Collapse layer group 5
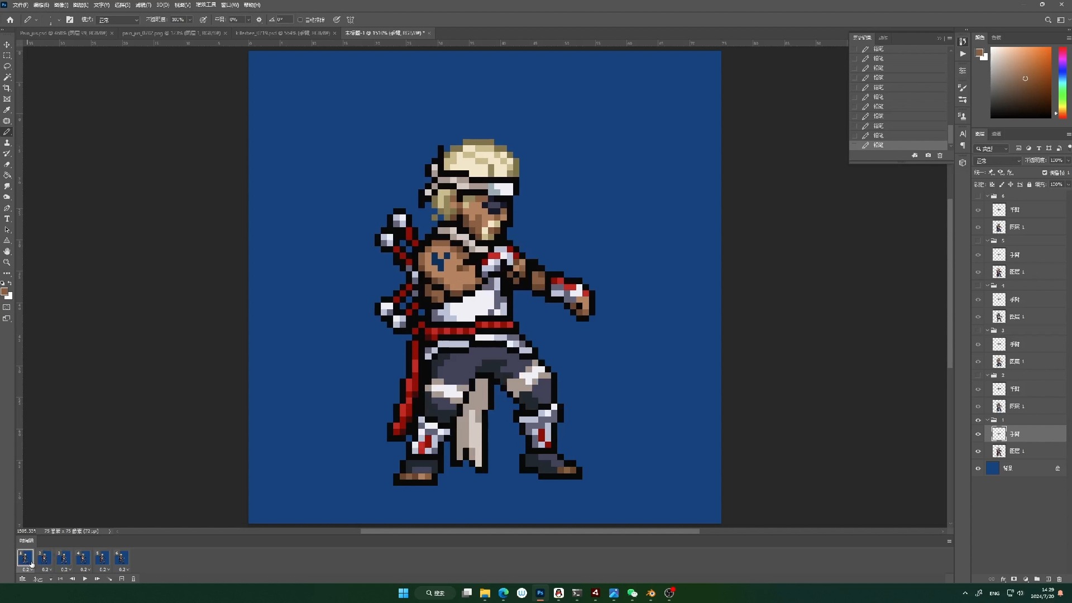This screenshot has width=1072, height=603. (988, 241)
